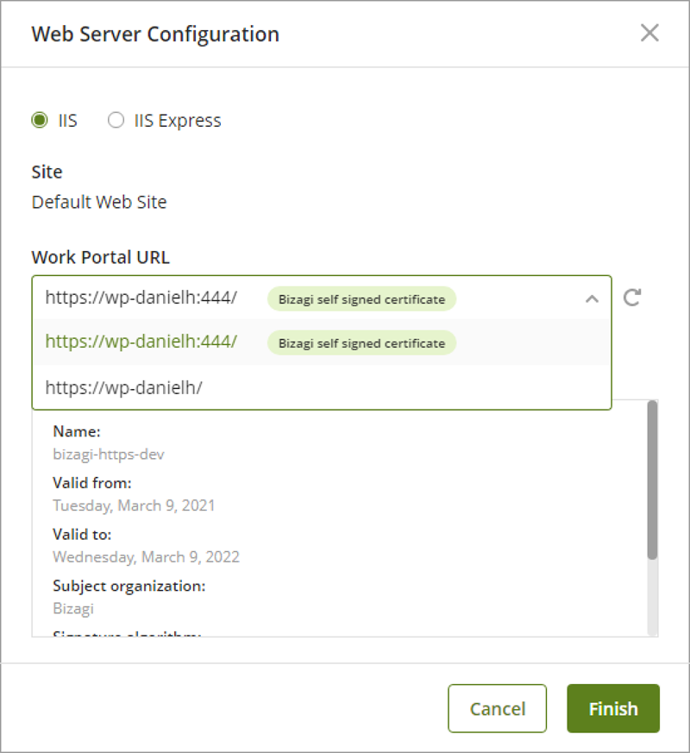The height and width of the screenshot is (753, 690).
Task: Click the Web Server Configuration title
Action: [155, 35]
